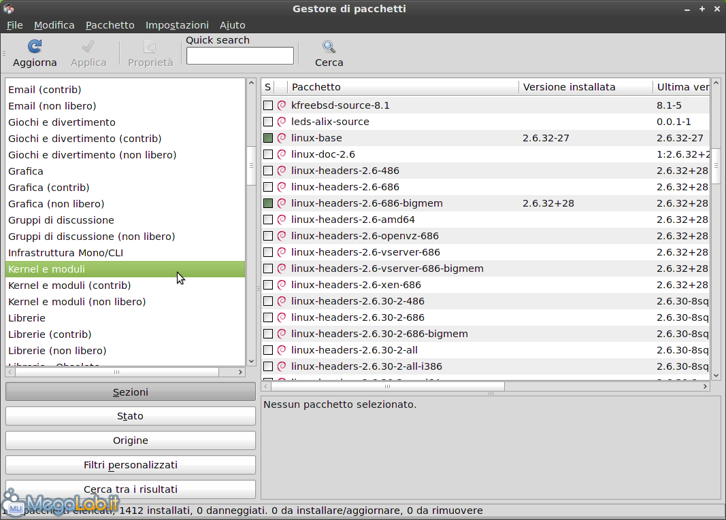Click the Proprietà toolbar icon

point(150,47)
